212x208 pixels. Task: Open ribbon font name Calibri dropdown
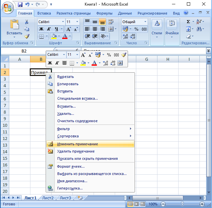(63, 22)
